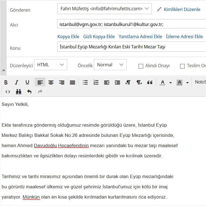The image size is (206, 206).
Task: Focus the Konu subject field
Action: 132,47
